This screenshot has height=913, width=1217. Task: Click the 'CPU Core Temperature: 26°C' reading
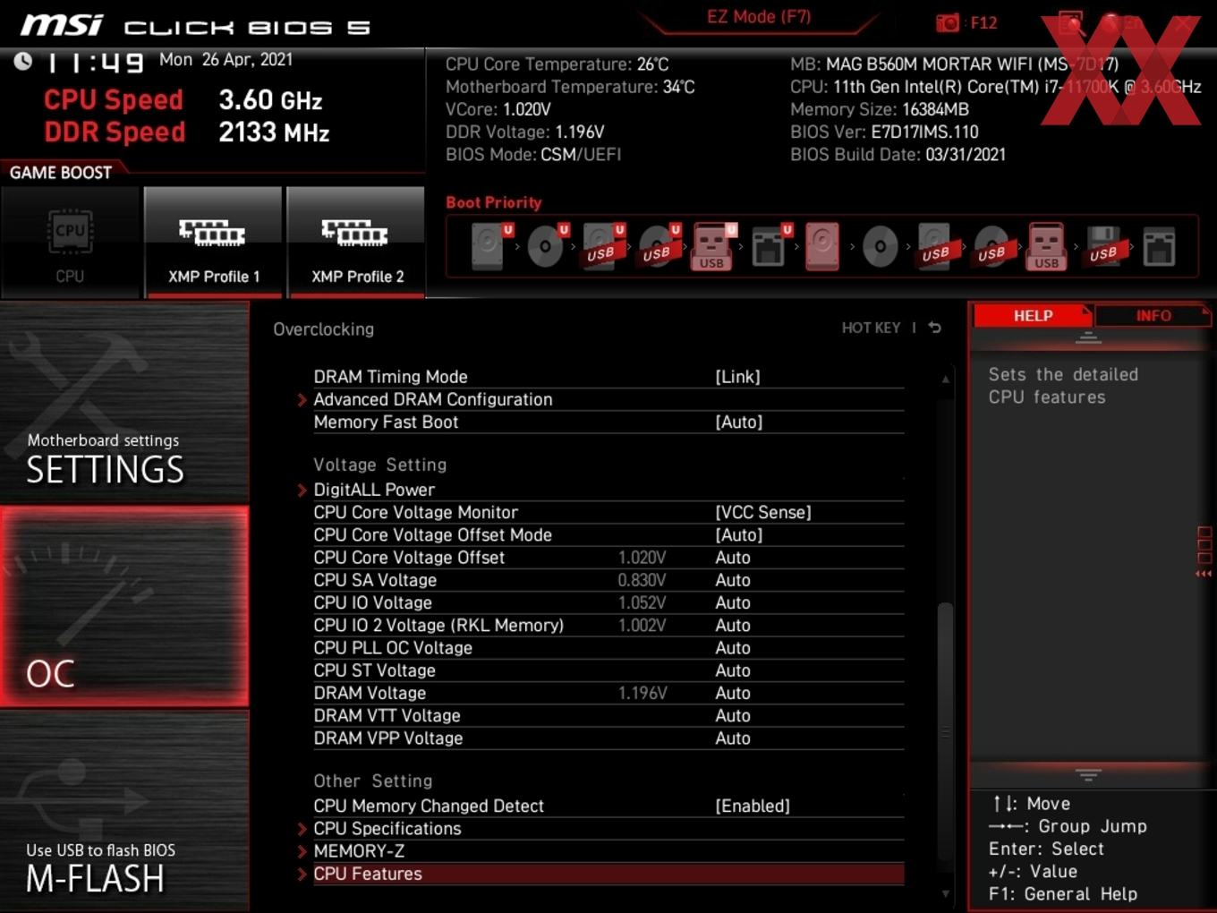click(557, 64)
